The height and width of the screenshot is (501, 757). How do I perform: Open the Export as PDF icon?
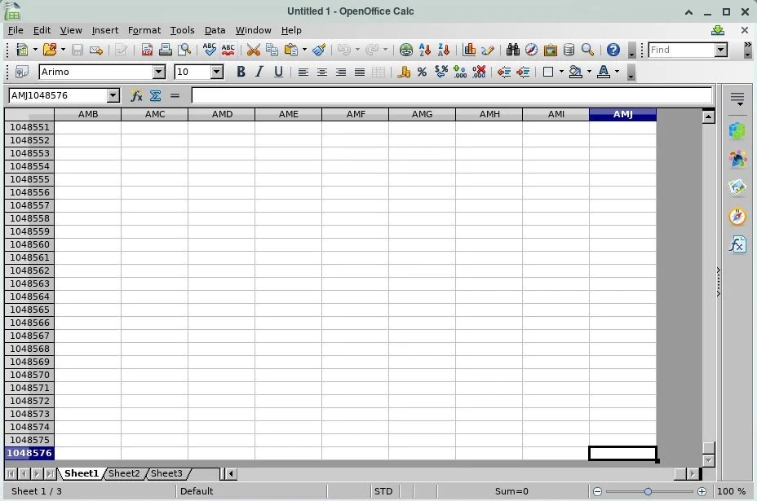[x=147, y=50]
